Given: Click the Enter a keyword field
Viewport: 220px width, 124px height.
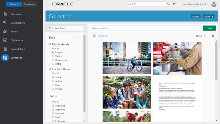Looking at the screenshot, I should (147, 28).
